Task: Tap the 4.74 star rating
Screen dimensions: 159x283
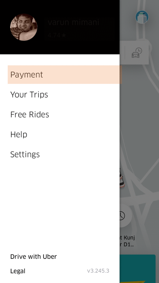Action: [x=57, y=35]
